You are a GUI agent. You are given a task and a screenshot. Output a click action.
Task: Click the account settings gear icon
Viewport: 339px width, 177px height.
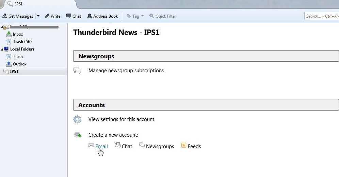point(77,119)
